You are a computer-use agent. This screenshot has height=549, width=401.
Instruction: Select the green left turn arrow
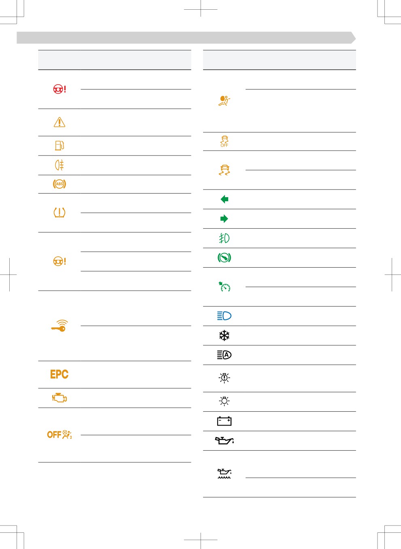[x=224, y=199]
